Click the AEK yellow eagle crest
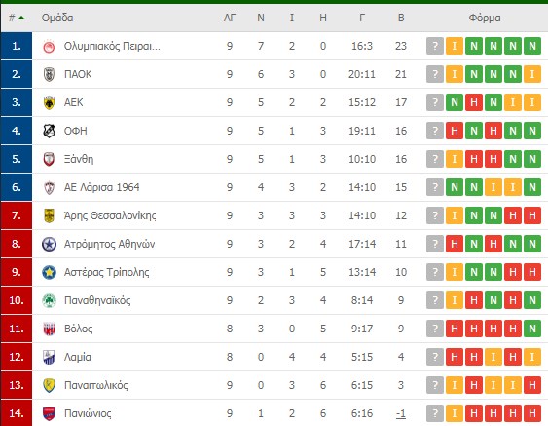The width and height of the screenshot is (548, 426). click(x=49, y=102)
